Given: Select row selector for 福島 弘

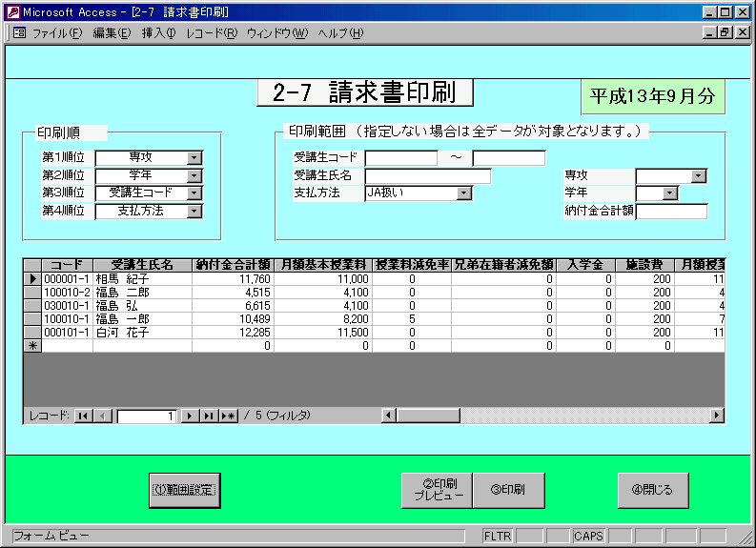Looking at the screenshot, I should [32, 306].
